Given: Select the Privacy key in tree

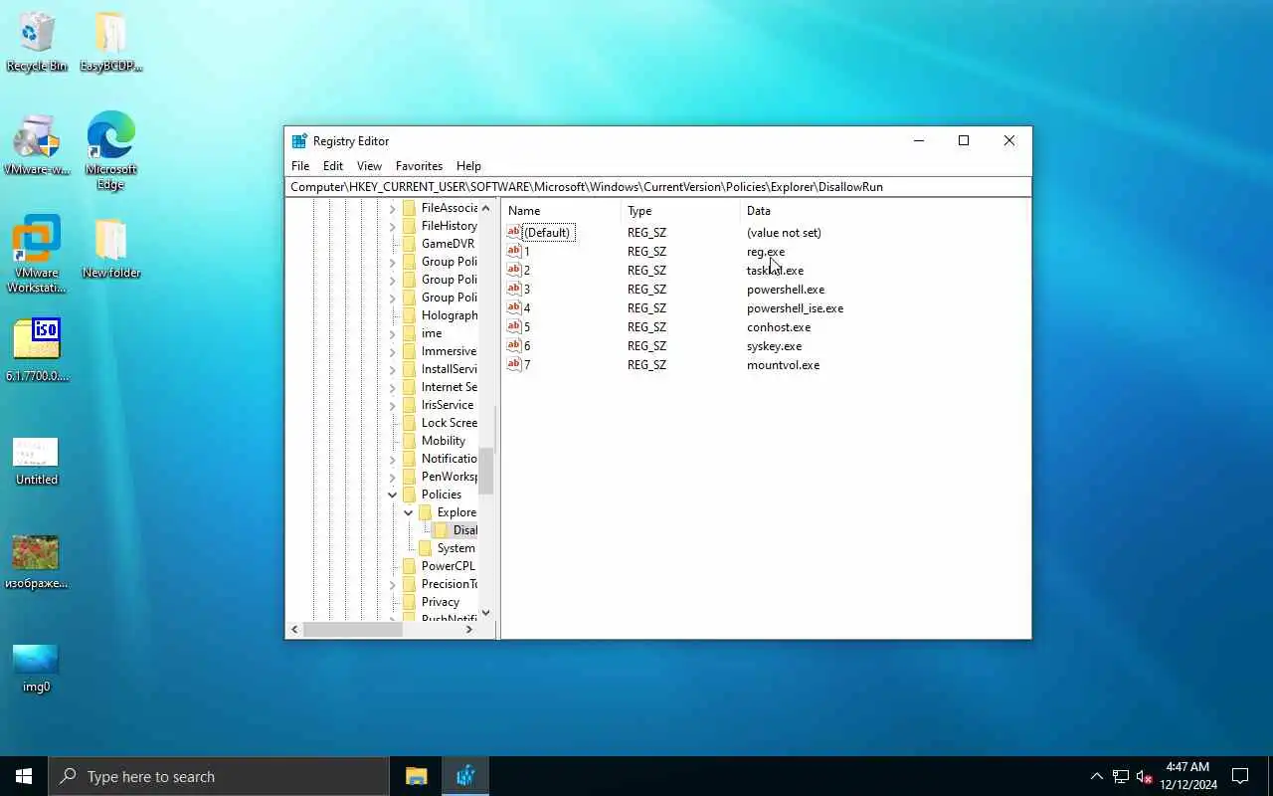Looking at the screenshot, I should (440, 602).
